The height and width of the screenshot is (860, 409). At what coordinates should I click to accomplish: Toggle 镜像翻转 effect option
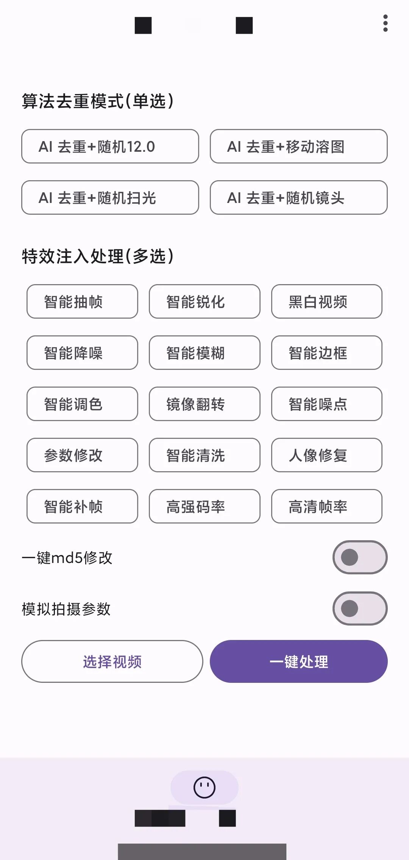204,404
